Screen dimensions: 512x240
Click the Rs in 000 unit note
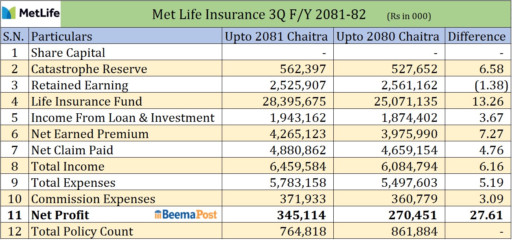pos(409,17)
